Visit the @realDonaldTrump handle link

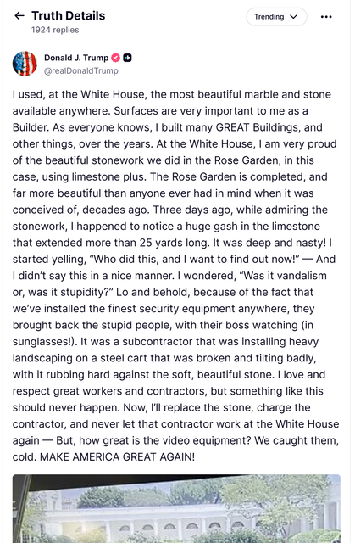(x=80, y=70)
